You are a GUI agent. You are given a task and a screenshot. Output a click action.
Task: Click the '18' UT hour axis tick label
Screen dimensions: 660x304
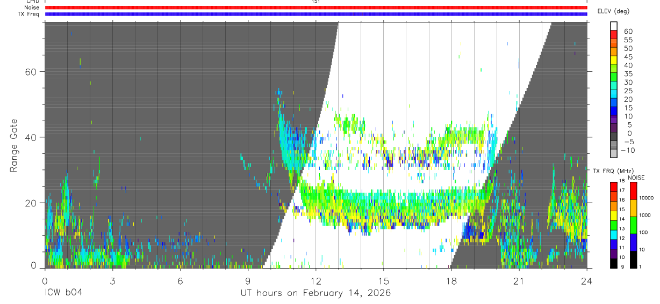coord(451,281)
